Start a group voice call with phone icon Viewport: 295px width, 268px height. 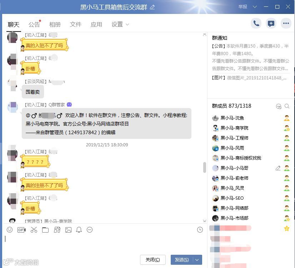point(256,24)
